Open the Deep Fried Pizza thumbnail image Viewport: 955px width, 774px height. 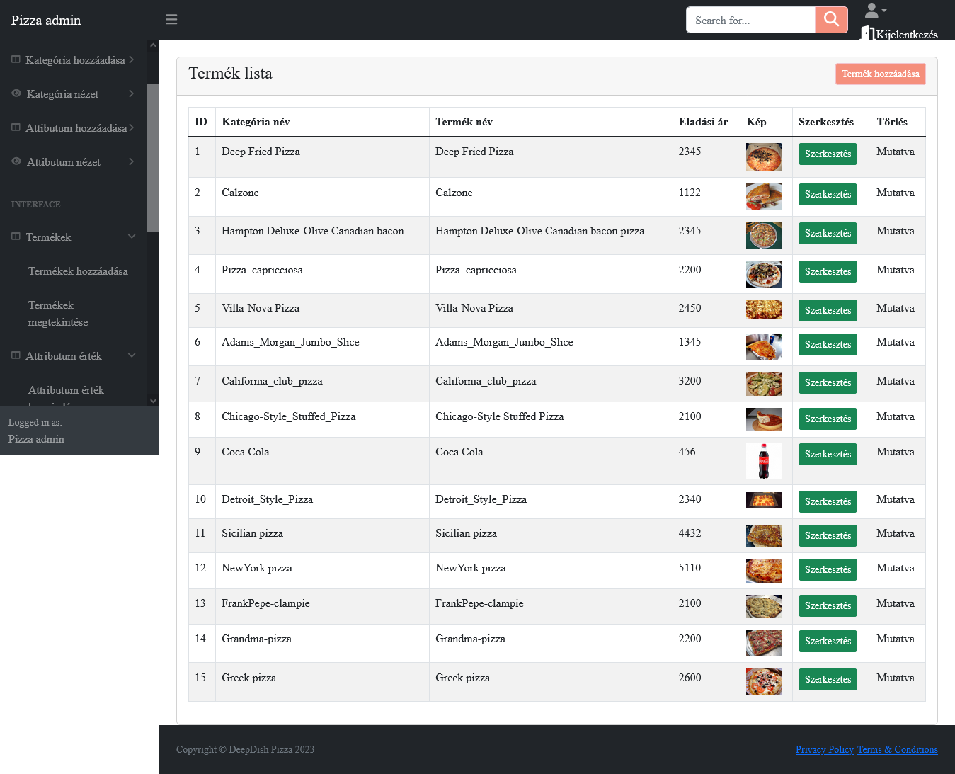(764, 157)
